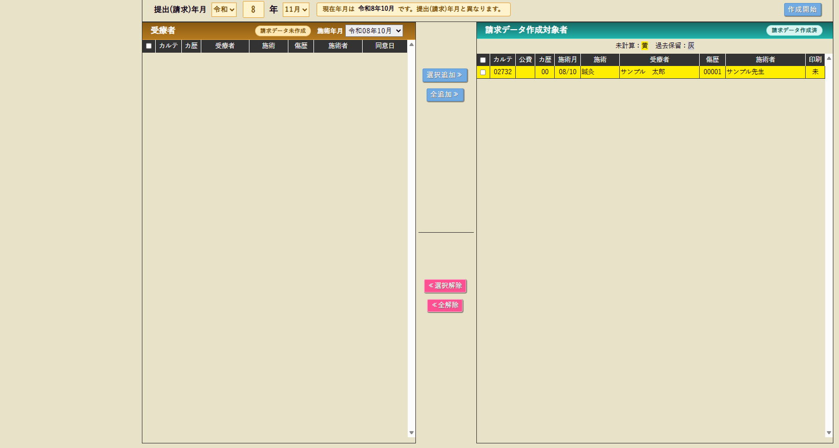Click the down arrow of 受療者 list scrollbar
The image size is (839, 448).
click(411, 433)
